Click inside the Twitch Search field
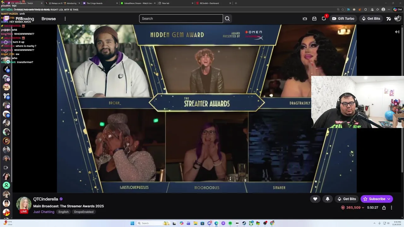404x227 pixels. [181, 19]
